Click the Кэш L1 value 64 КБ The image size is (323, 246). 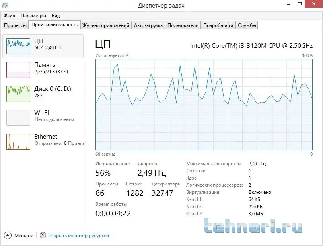pos(254,199)
